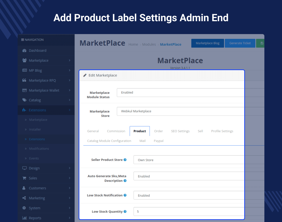Viewport: 282px width, 222px height.
Task: Expand the MP Blog menu chevron
Action: point(69,70)
